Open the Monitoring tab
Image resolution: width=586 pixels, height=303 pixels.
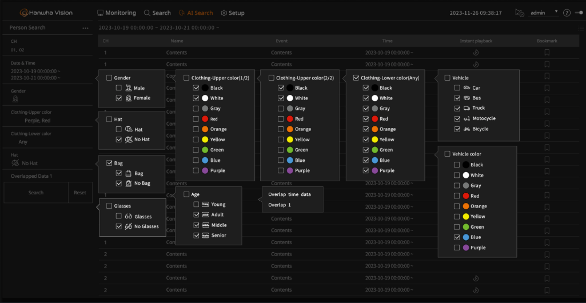click(x=117, y=13)
